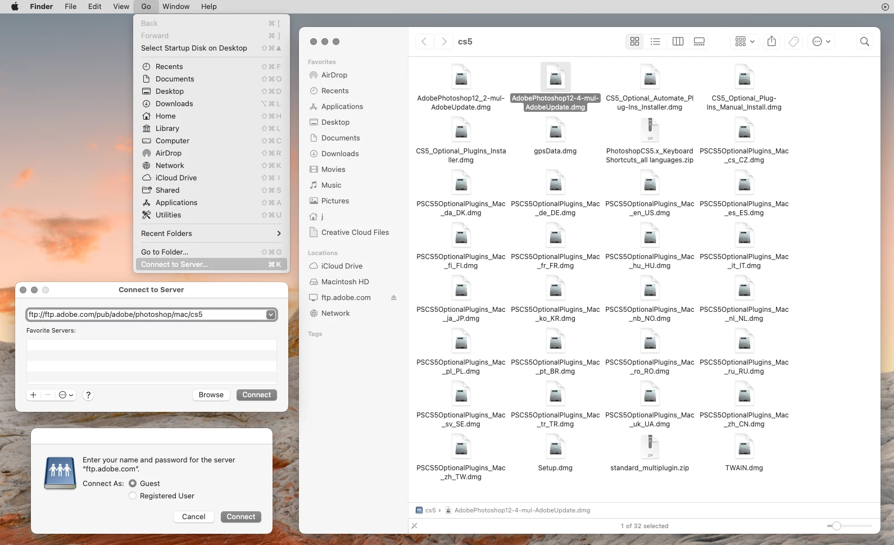Open the Window menu in menu bar
This screenshot has width=894, height=545.
[x=176, y=7]
